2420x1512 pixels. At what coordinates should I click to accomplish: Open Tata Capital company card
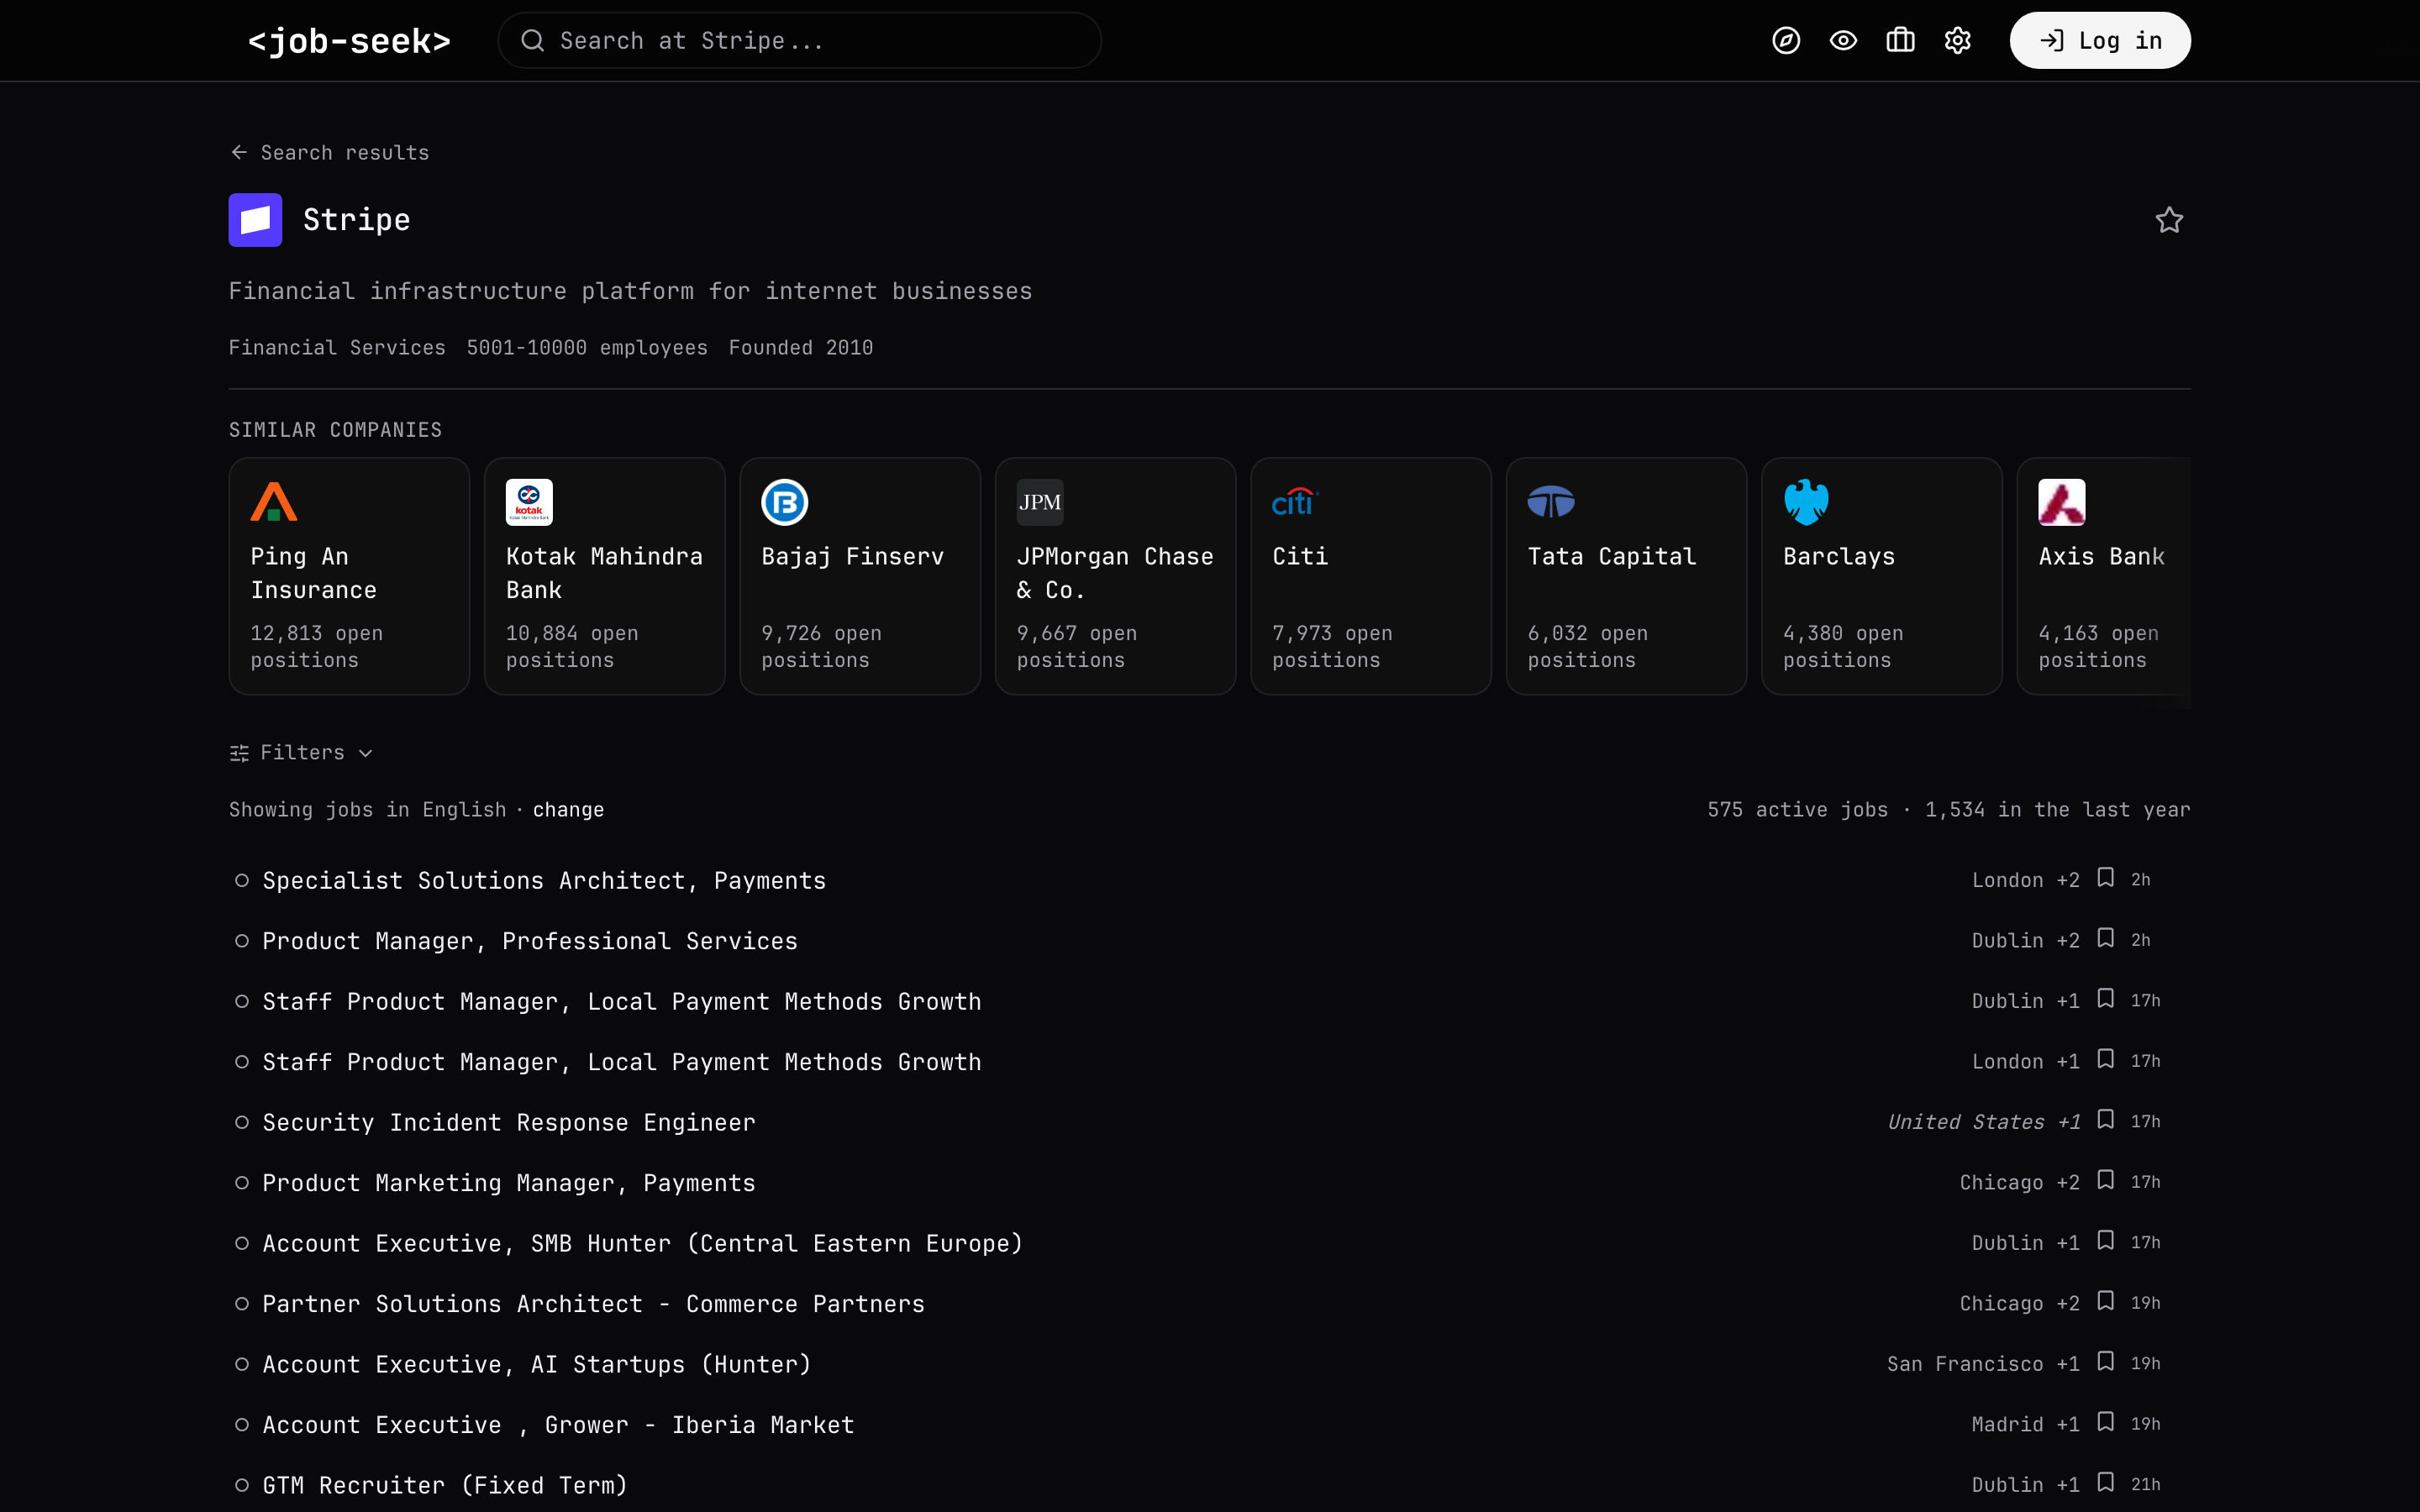1626,576
